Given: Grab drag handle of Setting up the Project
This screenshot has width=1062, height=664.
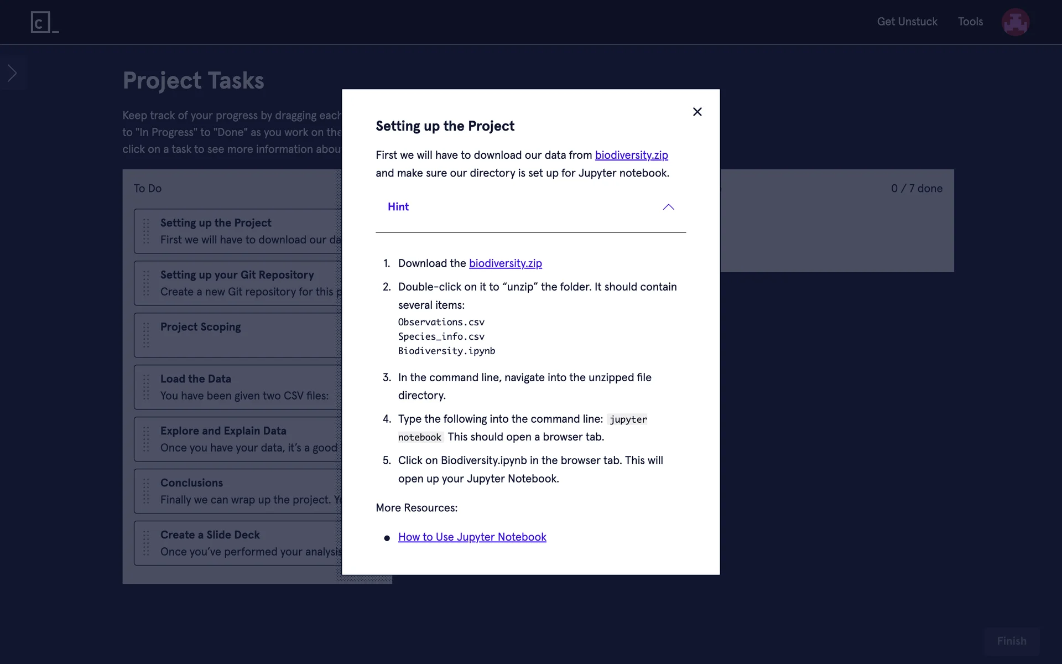Looking at the screenshot, I should [146, 231].
